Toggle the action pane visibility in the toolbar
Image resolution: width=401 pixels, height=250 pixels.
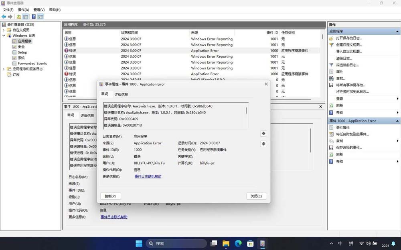coord(40,16)
